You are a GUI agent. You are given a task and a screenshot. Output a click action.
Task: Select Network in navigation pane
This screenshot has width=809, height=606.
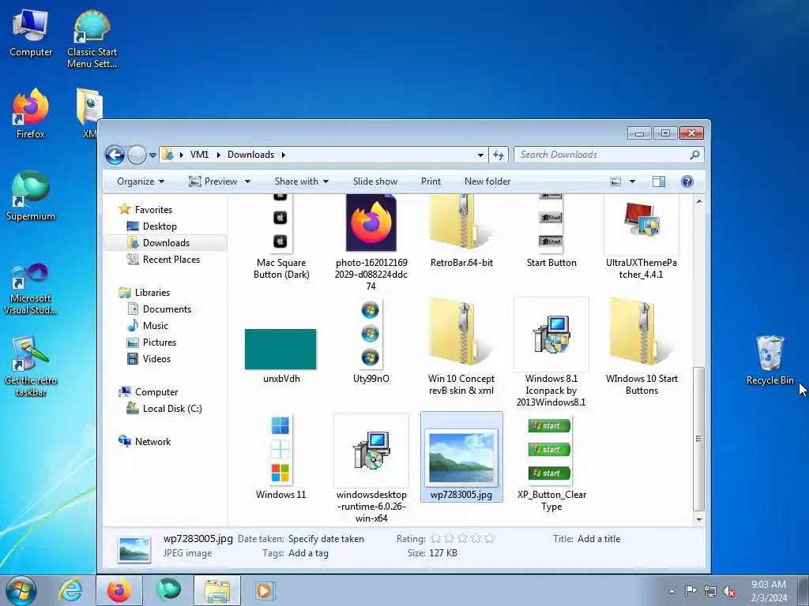tap(152, 442)
